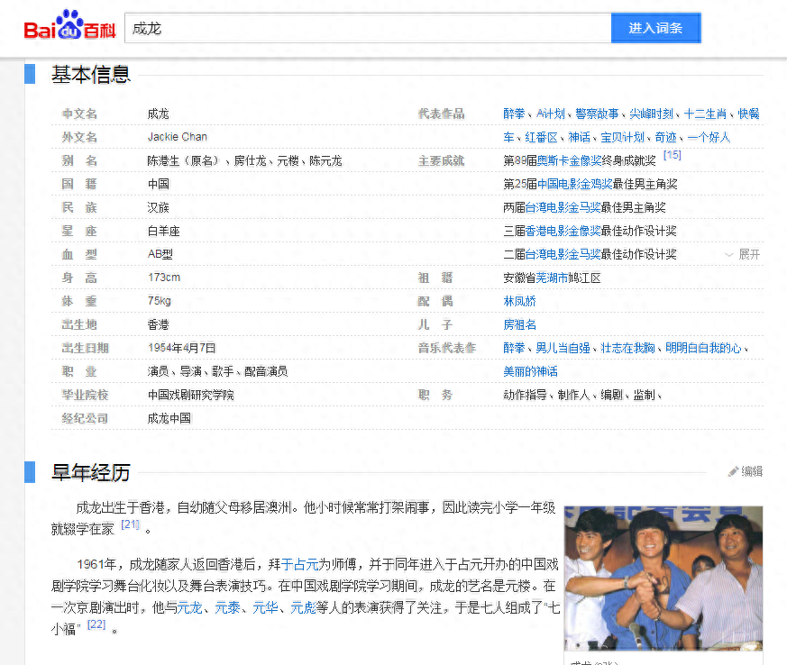Viewport: 787px width, 665px height.
Task: Open reference footnote [15]
Action: (x=672, y=156)
